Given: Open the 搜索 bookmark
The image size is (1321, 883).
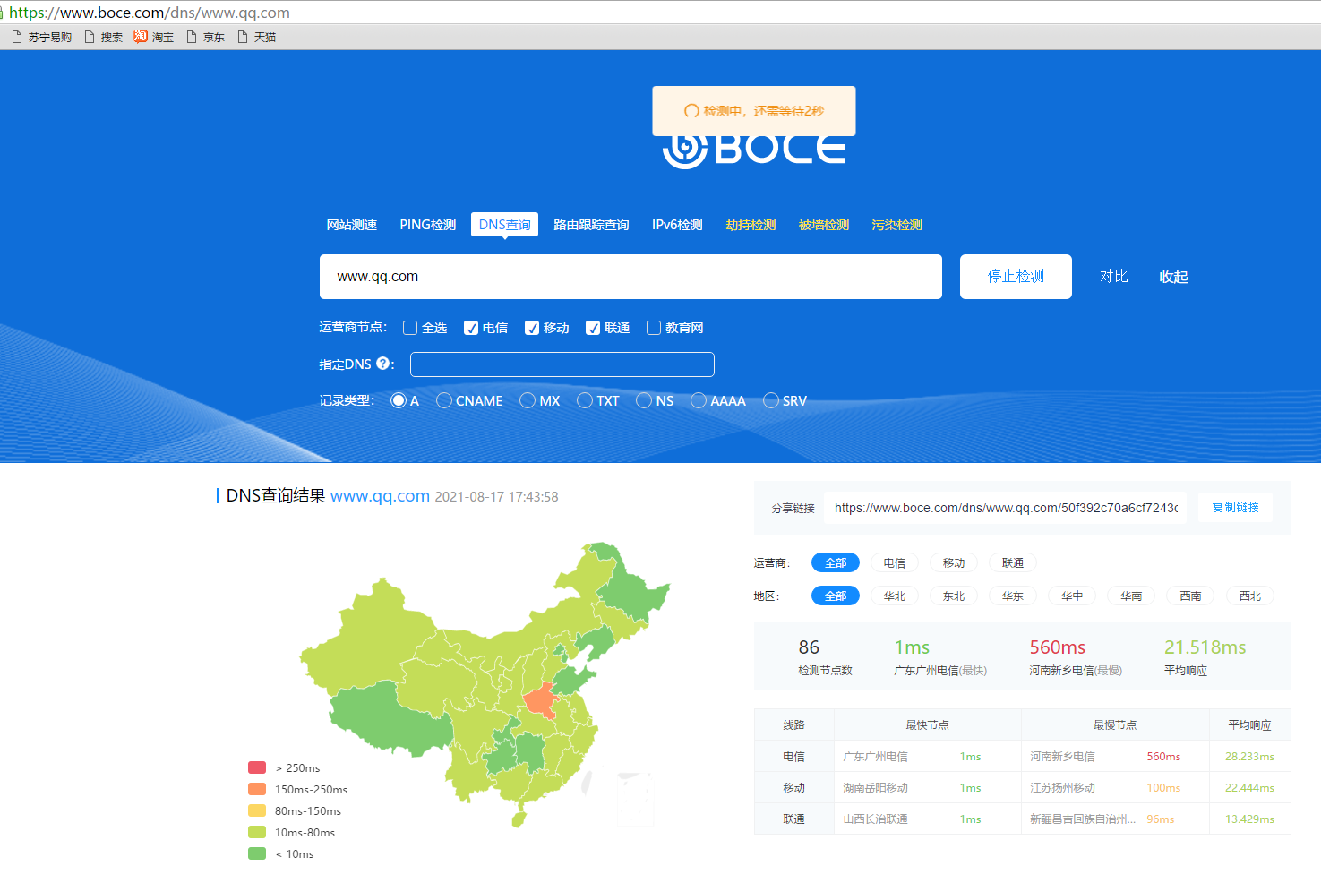Looking at the screenshot, I should 103,38.
